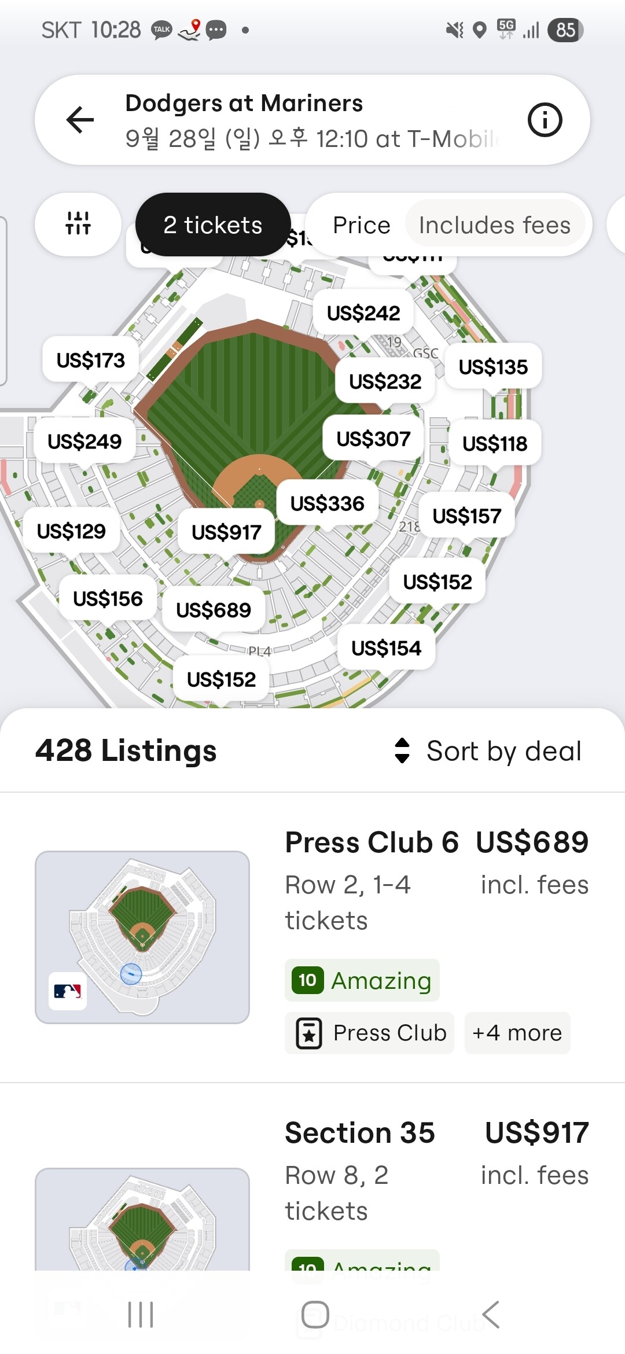
Task: Tap the US$336 price bubble
Action: tap(328, 503)
